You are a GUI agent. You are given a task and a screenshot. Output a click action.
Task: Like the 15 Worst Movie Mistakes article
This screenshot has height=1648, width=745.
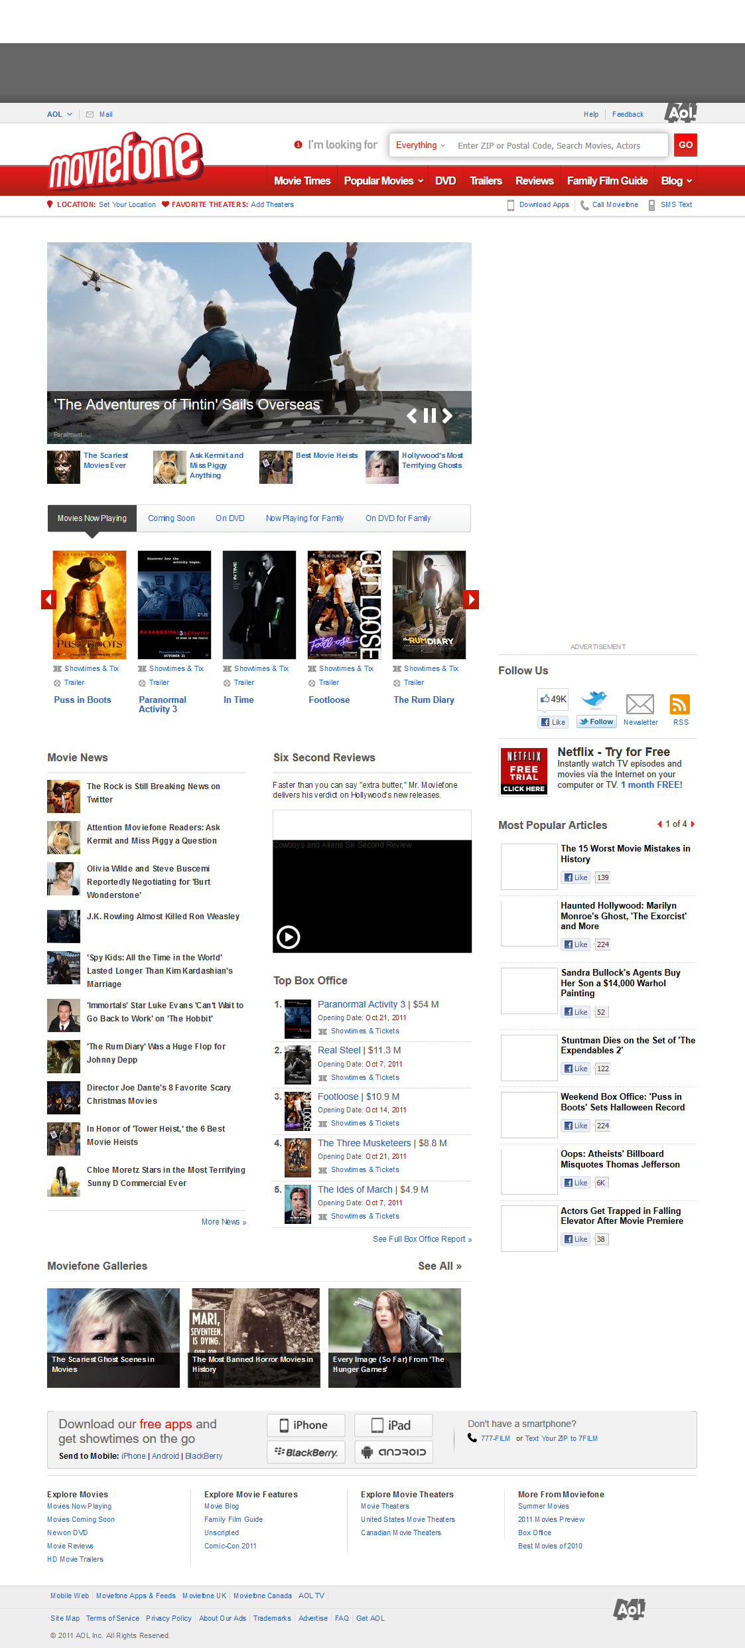coord(576,877)
